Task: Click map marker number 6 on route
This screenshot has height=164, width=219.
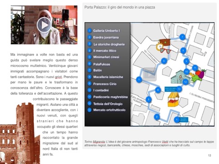Action: pos(164,61)
